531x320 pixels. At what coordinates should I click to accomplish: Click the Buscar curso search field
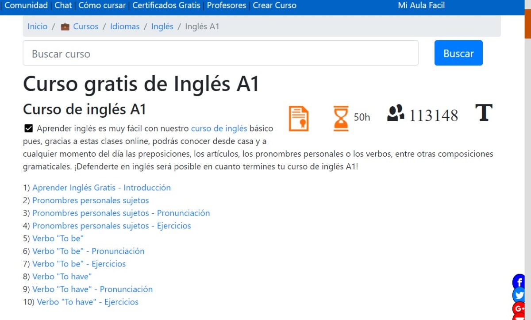pyautogui.click(x=220, y=53)
